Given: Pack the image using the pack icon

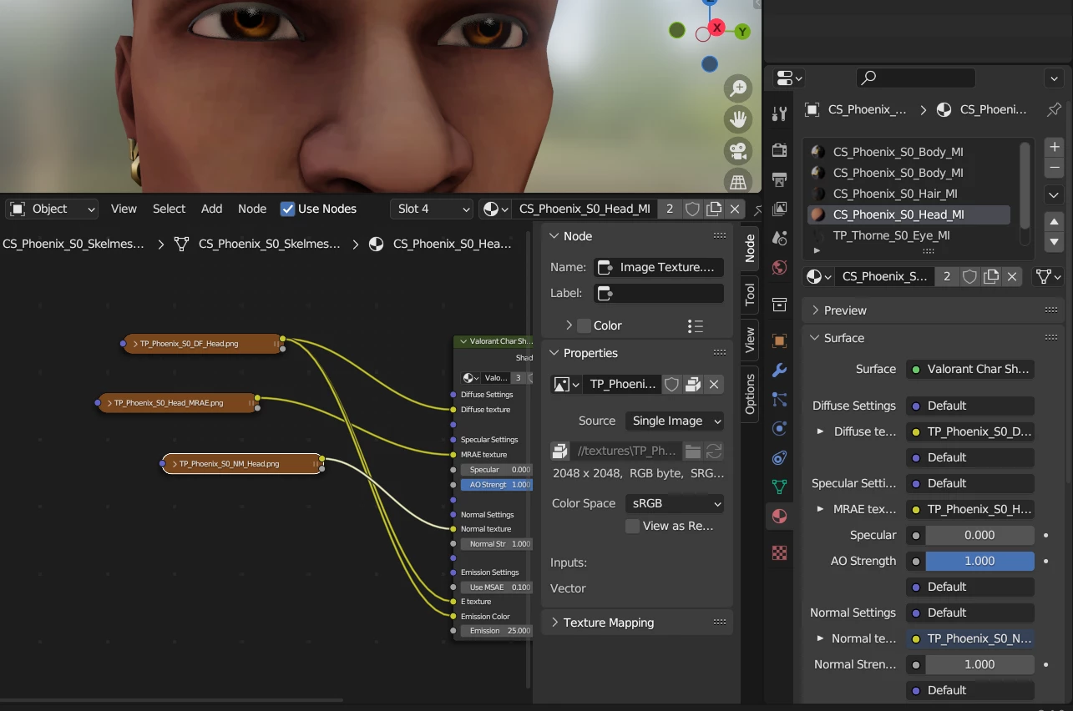Looking at the screenshot, I should 559,451.
